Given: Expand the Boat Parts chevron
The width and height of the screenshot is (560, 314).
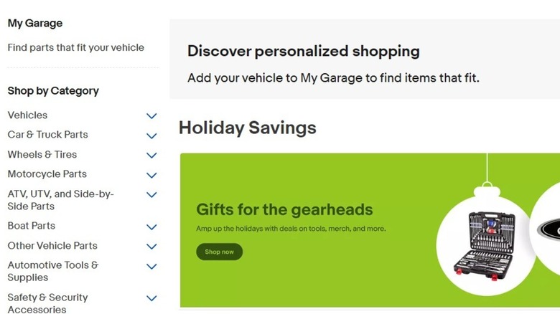Looking at the screenshot, I should pos(151,227).
